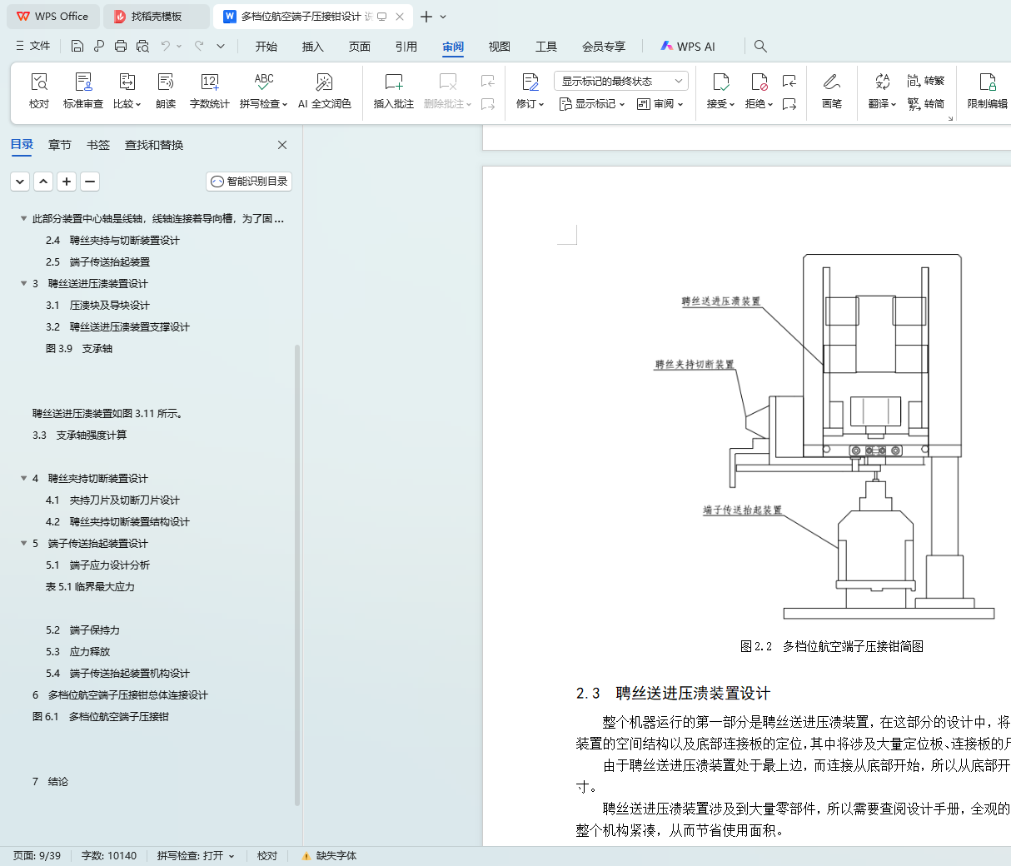
Task: Switch to the 引用 ribbon tab
Action: 406,47
